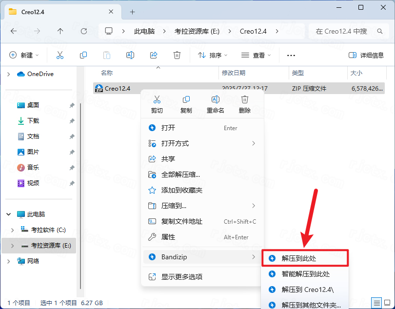Choose 解压到其他文件夹...
Screen dimensions: 395x309
[305, 305]
